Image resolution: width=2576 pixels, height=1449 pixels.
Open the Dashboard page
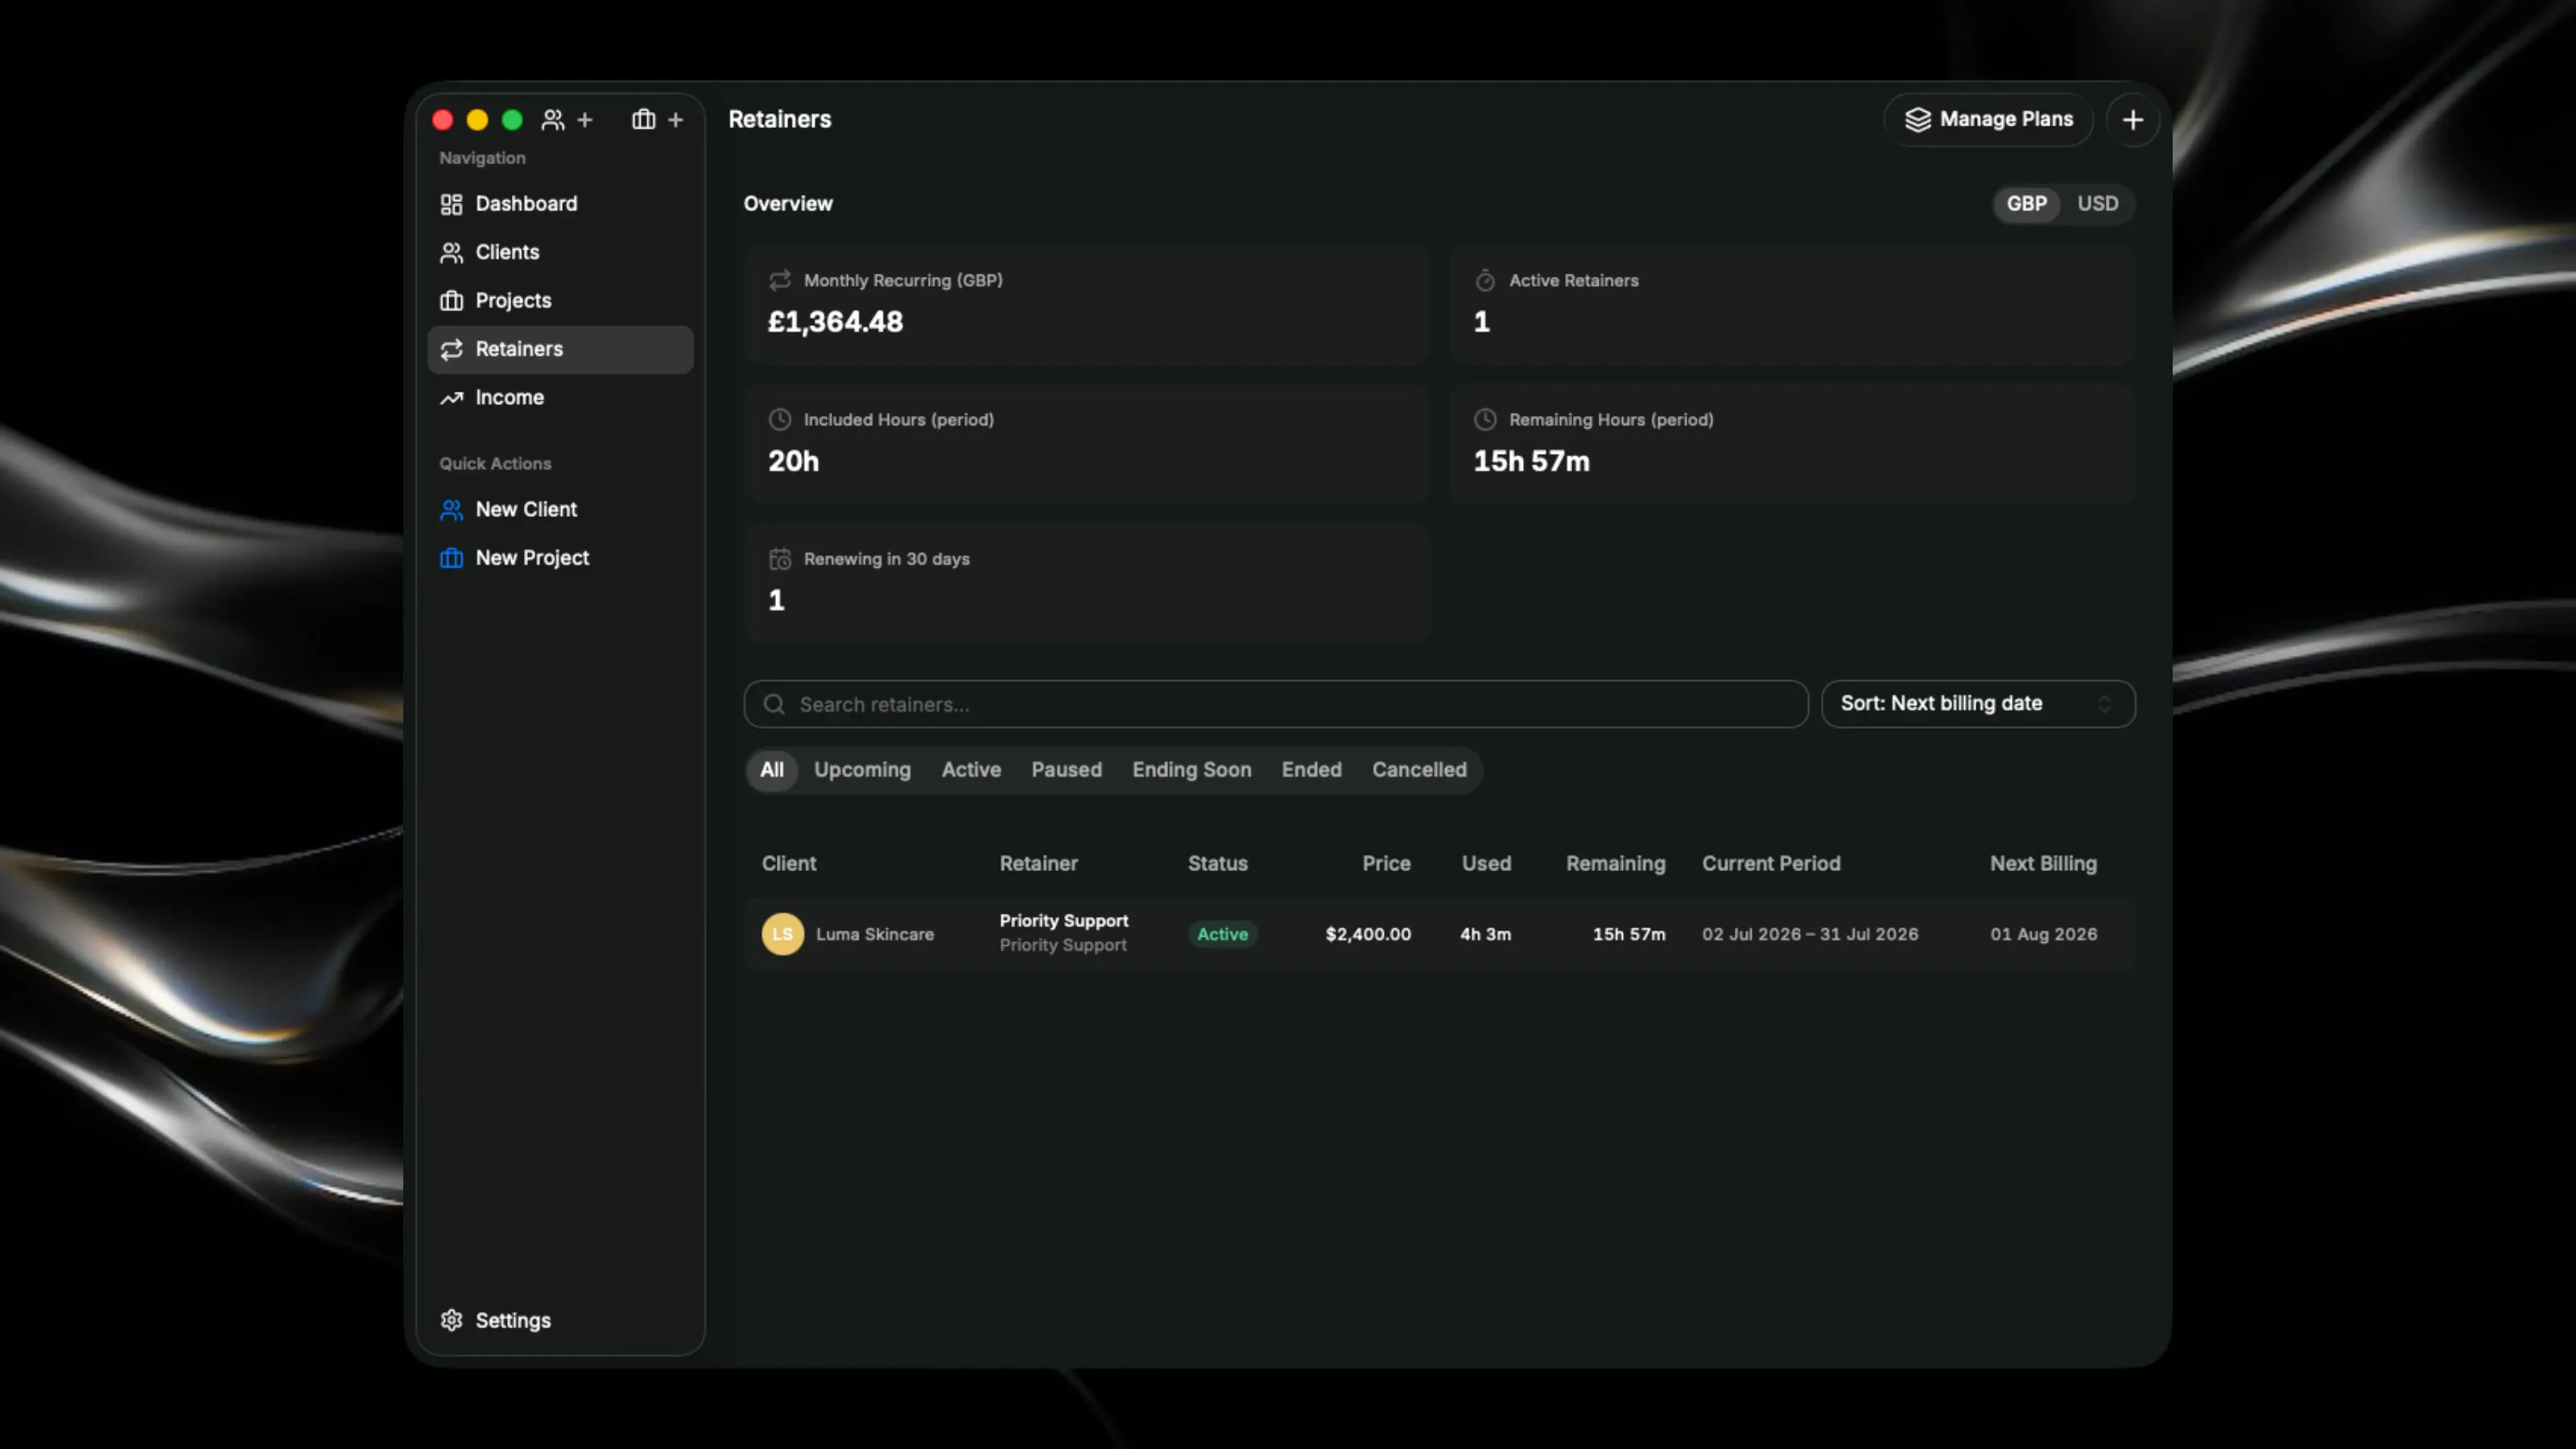(560, 204)
